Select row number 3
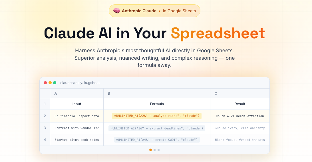 pos(45,128)
